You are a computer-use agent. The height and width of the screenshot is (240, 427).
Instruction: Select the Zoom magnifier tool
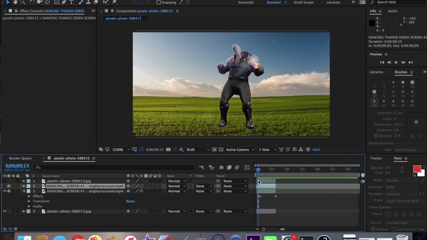tap(23, 2)
